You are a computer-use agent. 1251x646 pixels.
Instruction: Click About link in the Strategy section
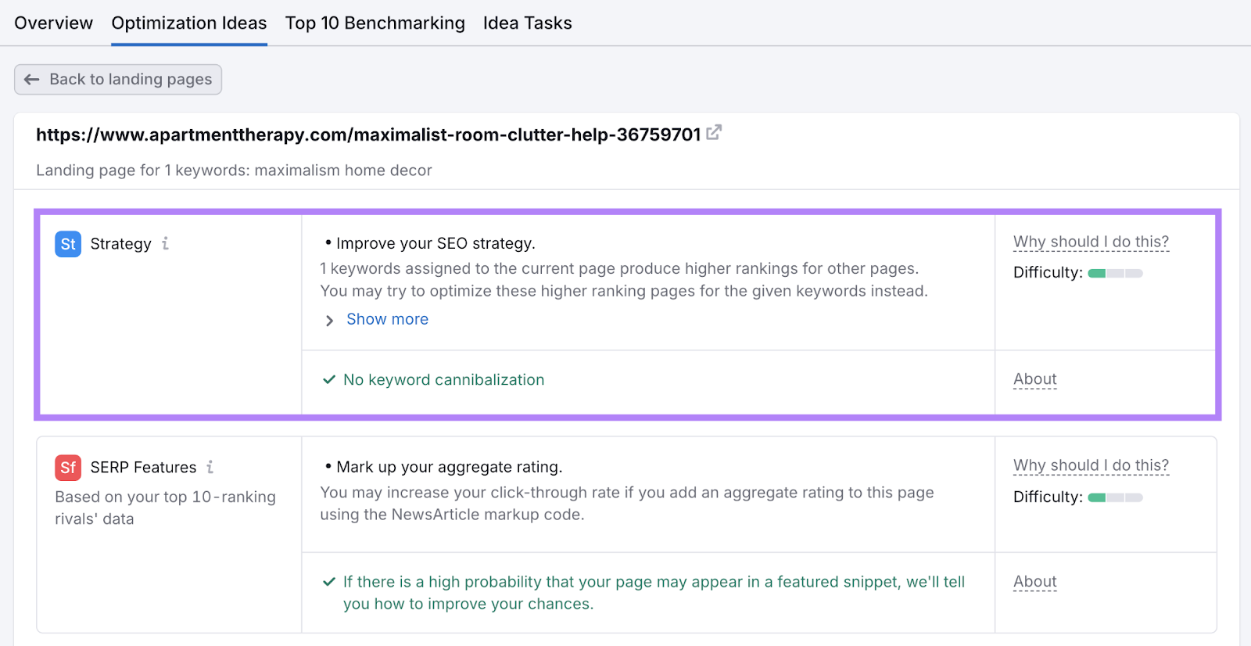[1034, 379]
